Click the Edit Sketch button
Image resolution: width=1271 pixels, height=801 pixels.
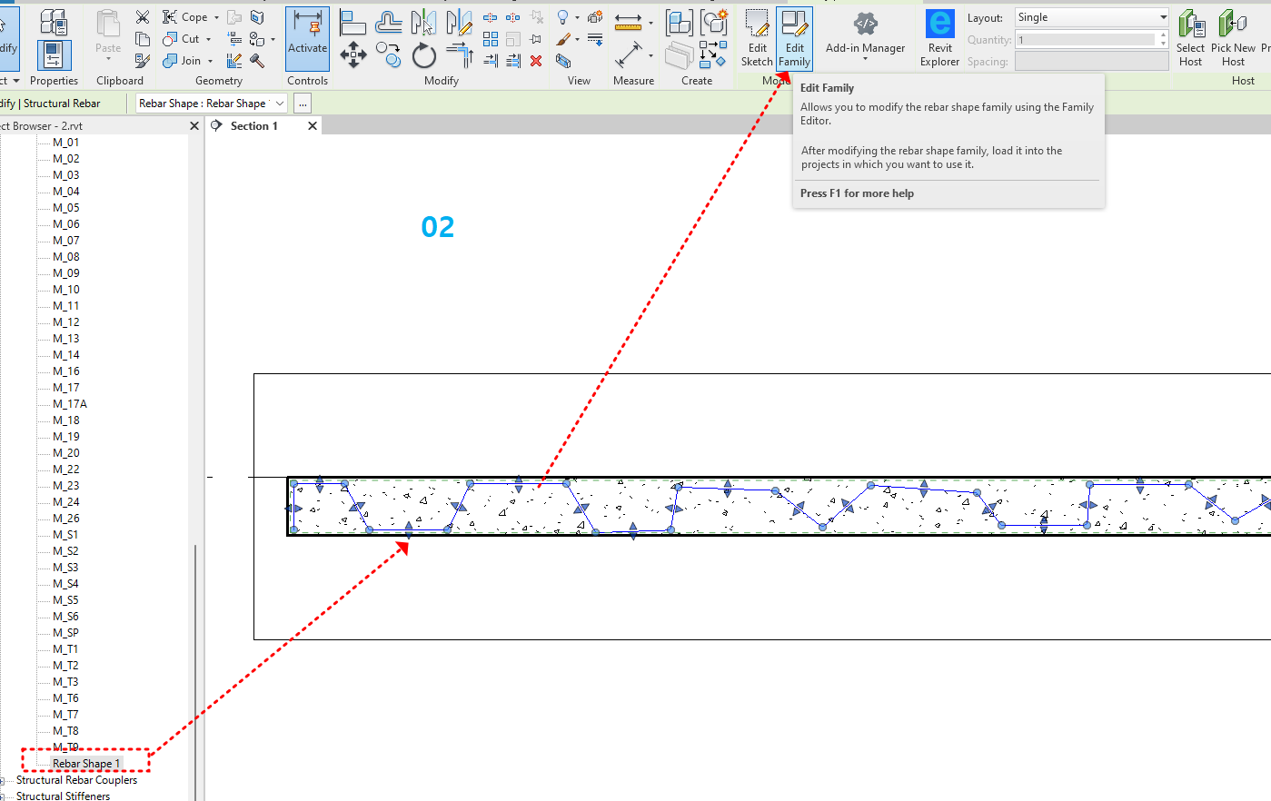pos(757,39)
